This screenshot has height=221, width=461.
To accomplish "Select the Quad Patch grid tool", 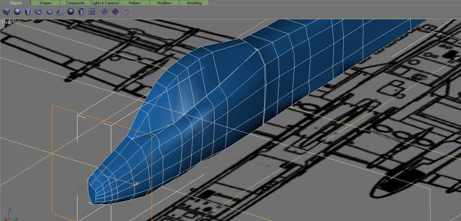I will pyautogui.click(x=105, y=12).
